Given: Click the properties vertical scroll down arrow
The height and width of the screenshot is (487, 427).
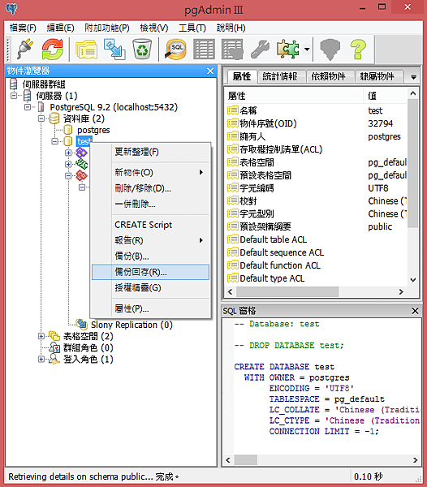Looking at the screenshot, I should pyautogui.click(x=413, y=279).
